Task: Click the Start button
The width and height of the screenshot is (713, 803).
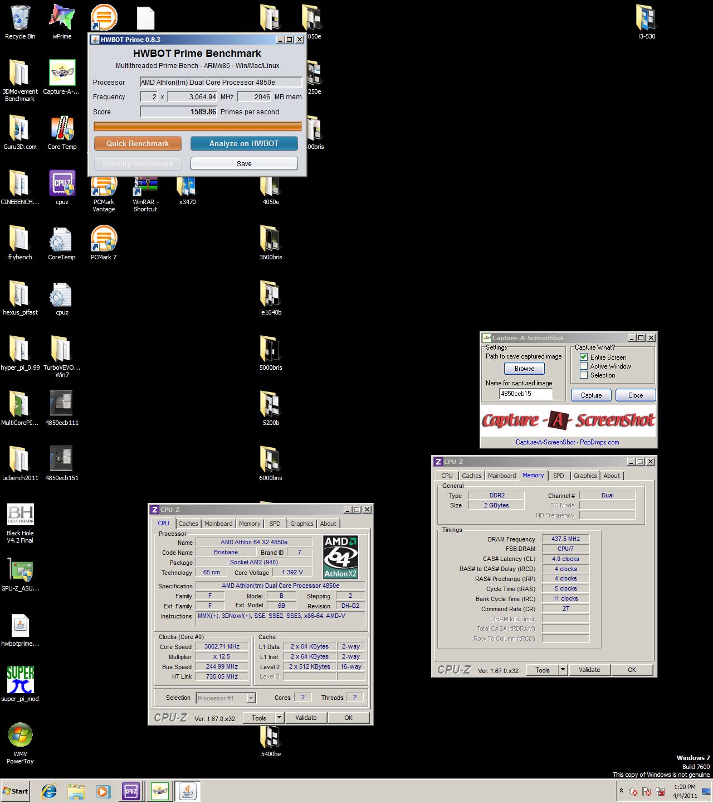Action: pos(16,791)
